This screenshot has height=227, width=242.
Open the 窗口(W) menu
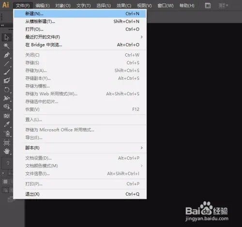tap(166, 6)
